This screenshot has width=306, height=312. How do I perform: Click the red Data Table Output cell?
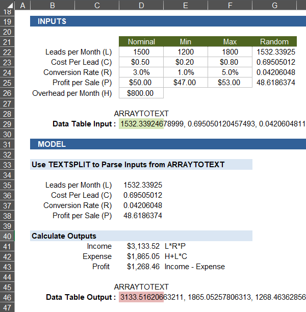141,297
